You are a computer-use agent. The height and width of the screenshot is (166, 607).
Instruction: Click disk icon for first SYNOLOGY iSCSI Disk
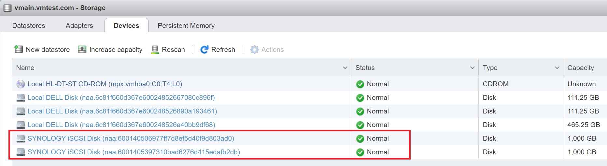pos(21,139)
